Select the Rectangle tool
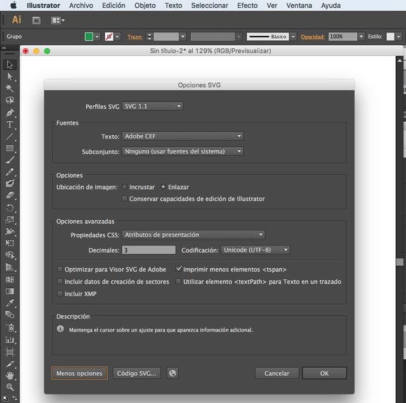 coord(10,149)
